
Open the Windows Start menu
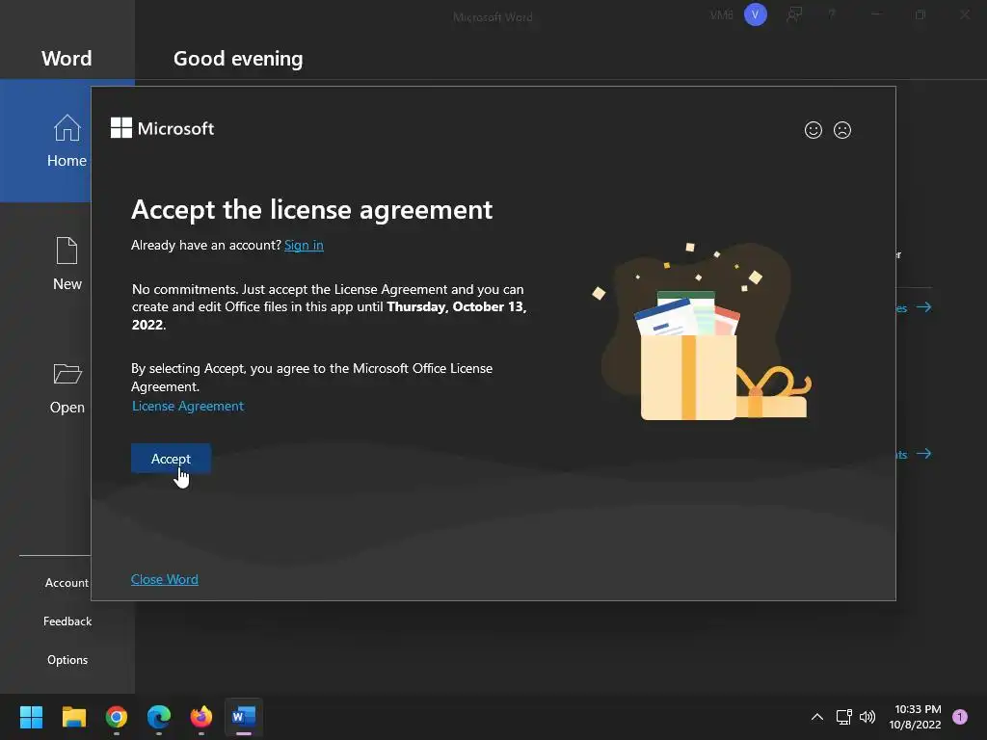click(31, 717)
